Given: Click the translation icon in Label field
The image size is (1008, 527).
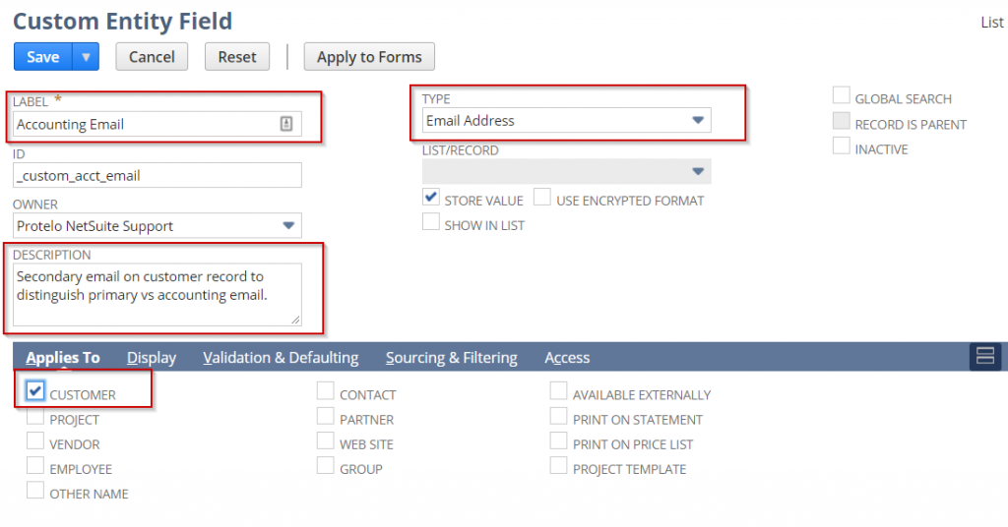Looking at the screenshot, I should coord(286,124).
